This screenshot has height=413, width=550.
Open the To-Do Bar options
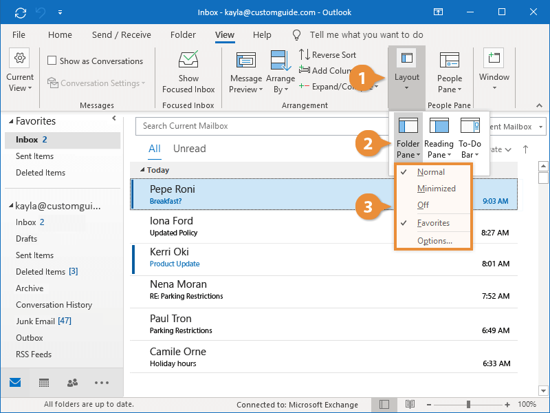pyautogui.click(x=470, y=138)
